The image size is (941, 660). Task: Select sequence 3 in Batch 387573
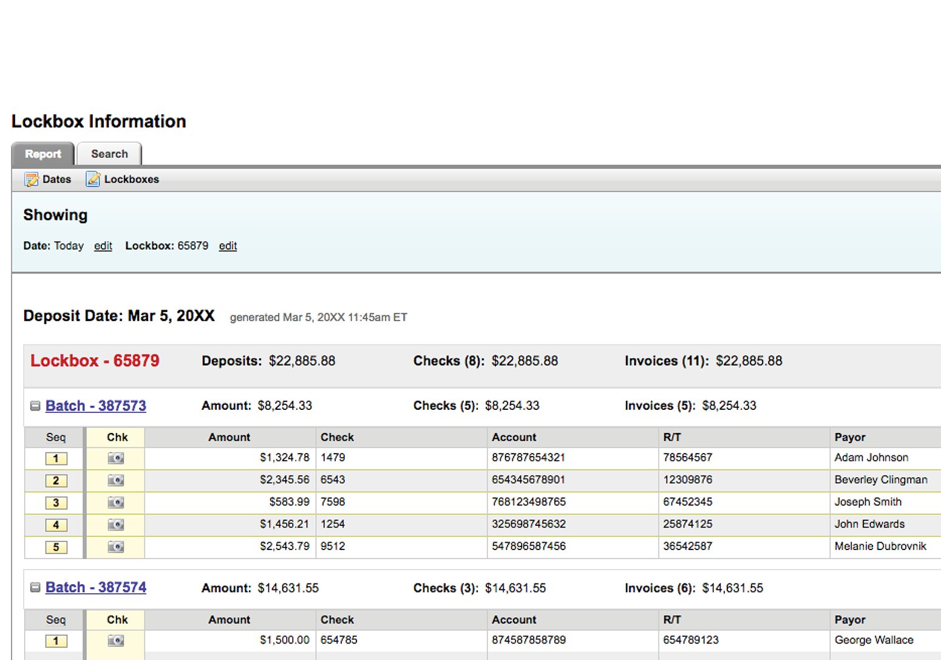click(x=55, y=502)
